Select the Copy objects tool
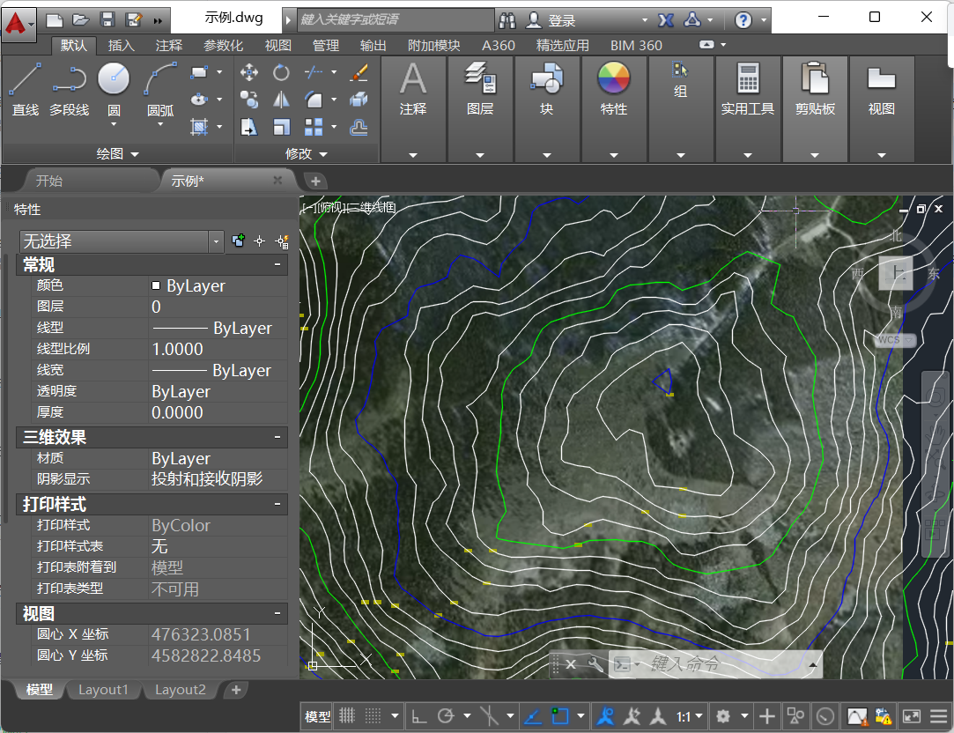The height and width of the screenshot is (733, 954). coord(248,100)
